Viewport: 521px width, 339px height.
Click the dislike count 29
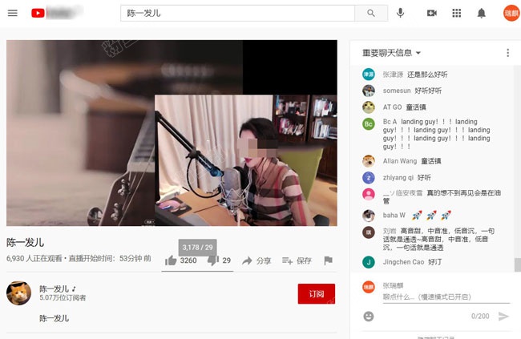[x=227, y=260]
